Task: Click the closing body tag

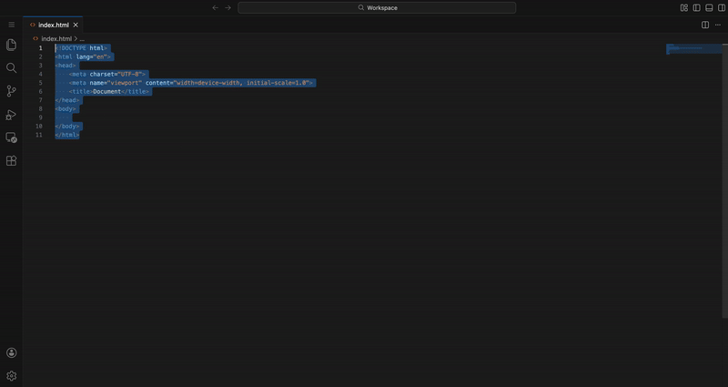Action: coord(67,127)
